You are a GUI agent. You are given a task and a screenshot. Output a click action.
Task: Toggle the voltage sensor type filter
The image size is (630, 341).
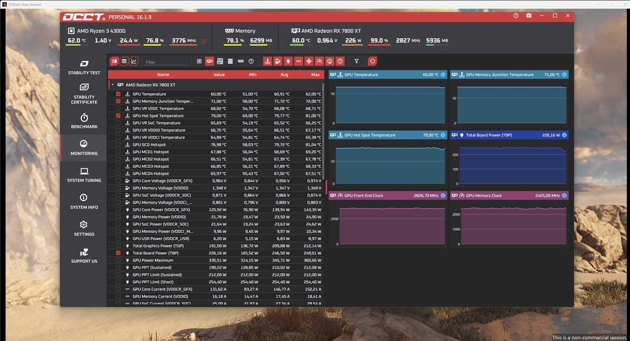coord(278,62)
